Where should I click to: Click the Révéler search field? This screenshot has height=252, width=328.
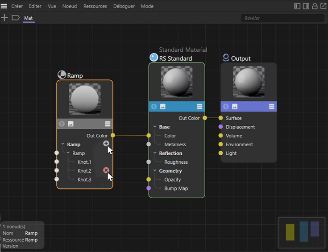[283, 18]
